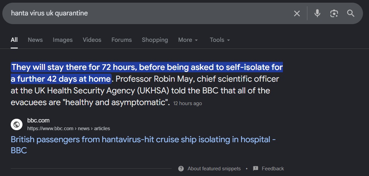Viewport: 369px width, 176px height.
Task: Open image search via the camera lens icon
Action: click(x=334, y=13)
